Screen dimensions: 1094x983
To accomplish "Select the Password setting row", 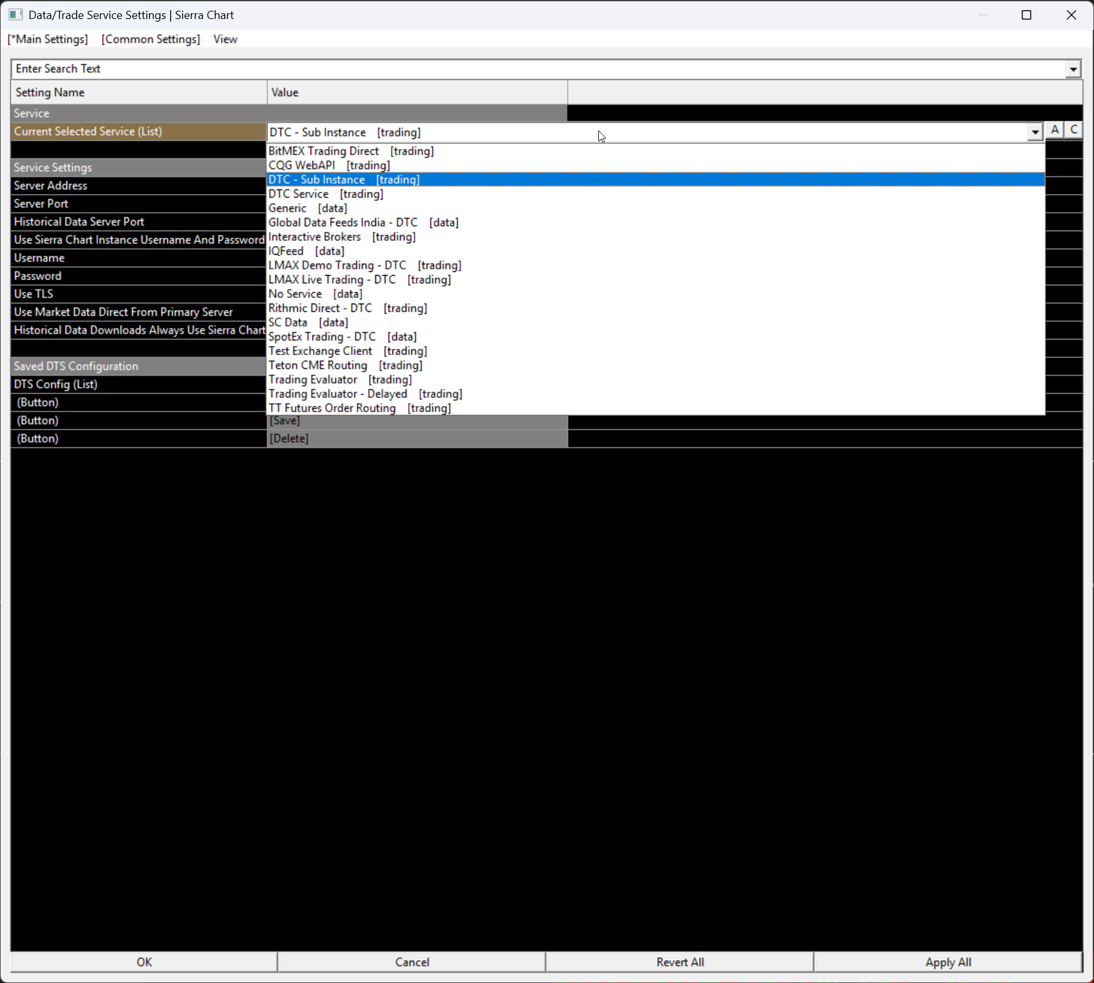I will click(139, 276).
